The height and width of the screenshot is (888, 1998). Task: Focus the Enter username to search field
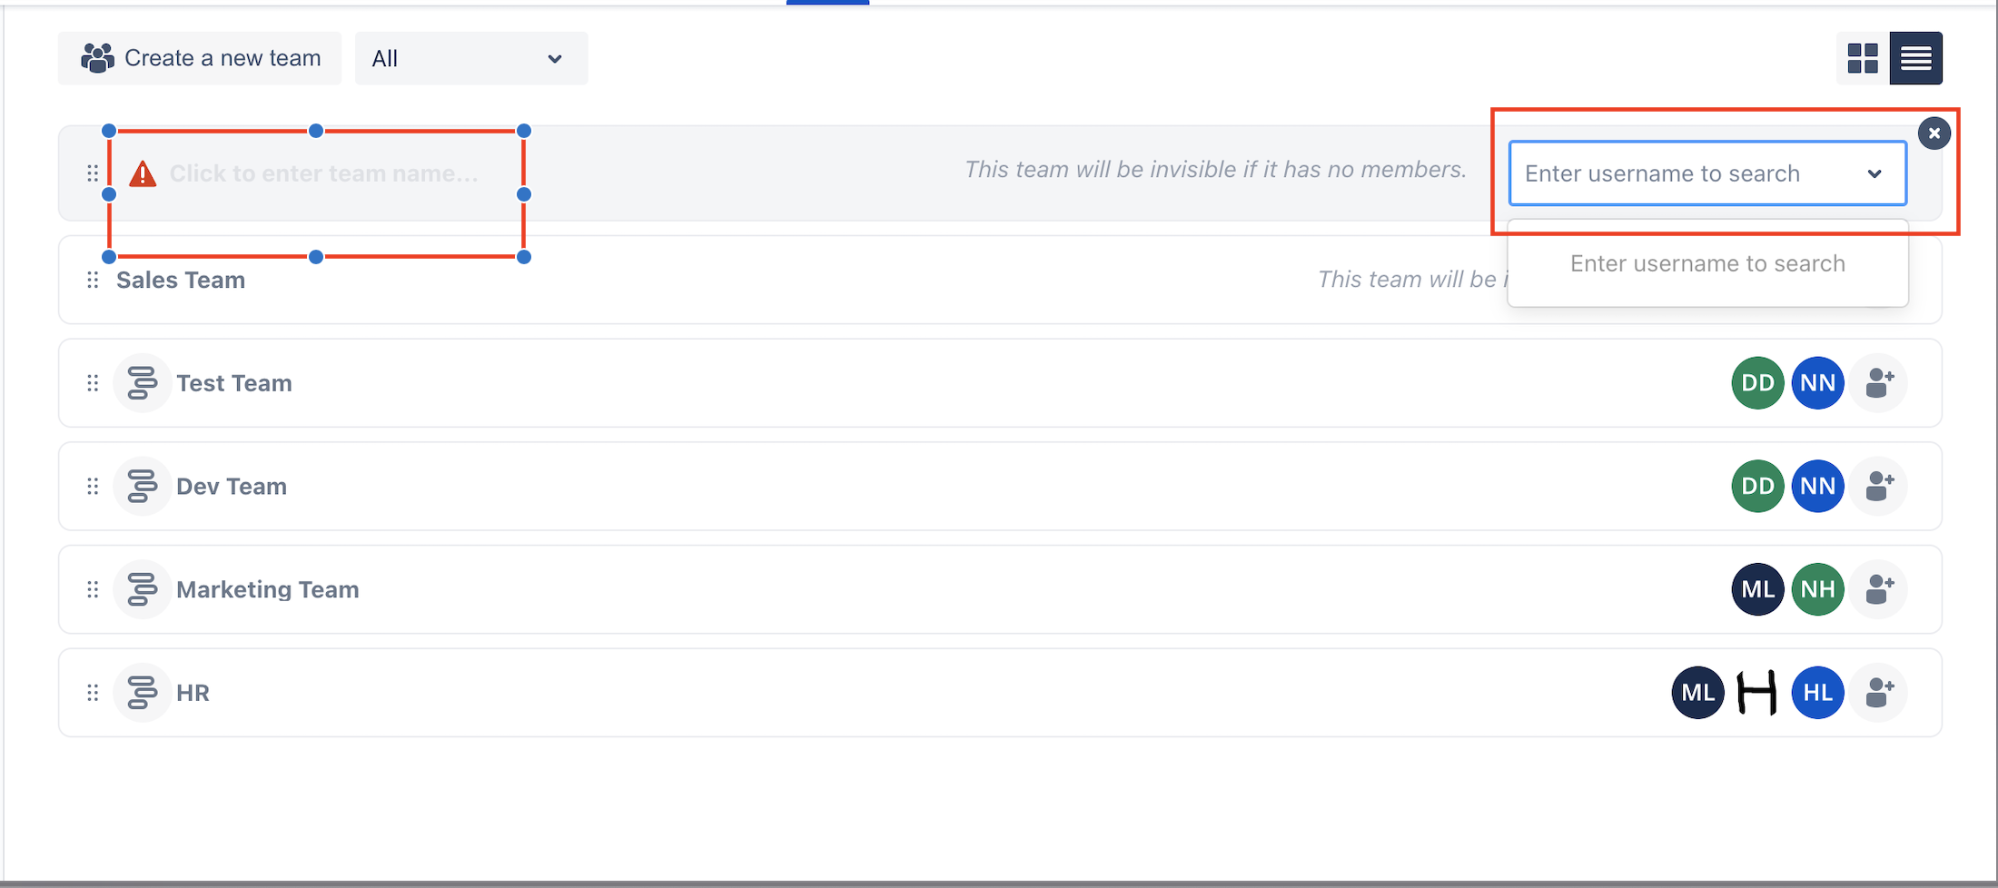(1707, 173)
